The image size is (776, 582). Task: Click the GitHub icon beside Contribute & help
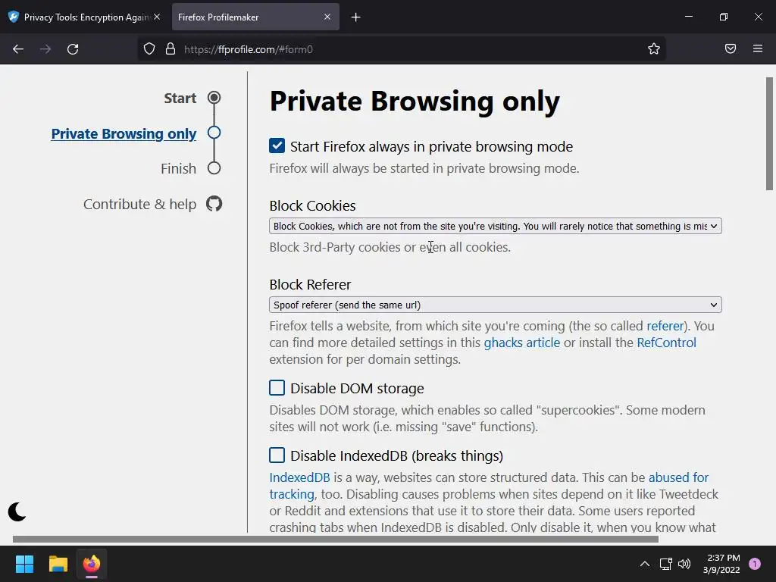214,204
